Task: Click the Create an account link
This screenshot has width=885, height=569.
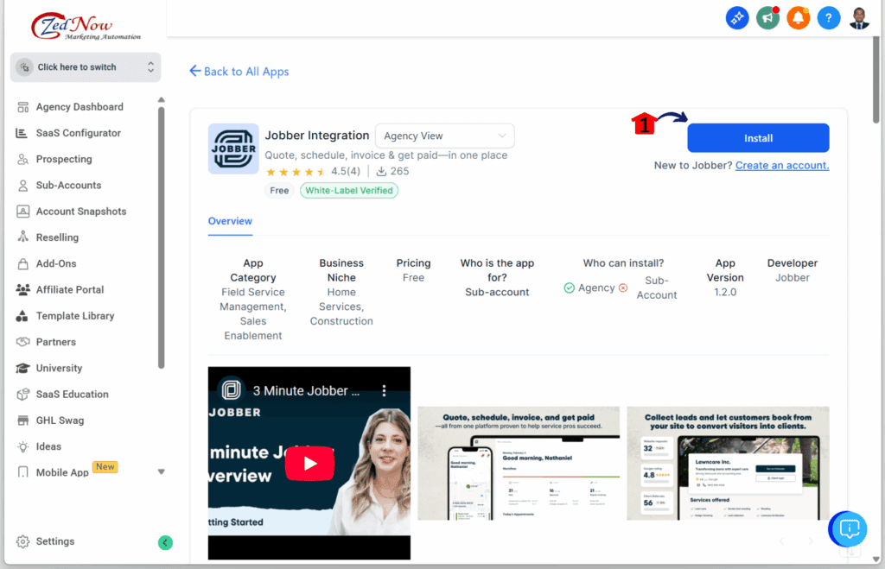Action: pyautogui.click(x=781, y=165)
